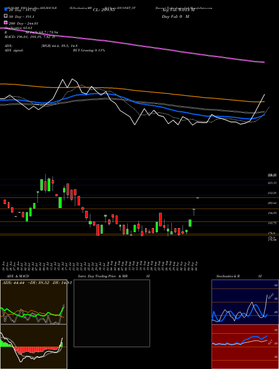Click the 63.61 value label on Stochastics chart
279x369 pixels.
(x=271, y=295)
